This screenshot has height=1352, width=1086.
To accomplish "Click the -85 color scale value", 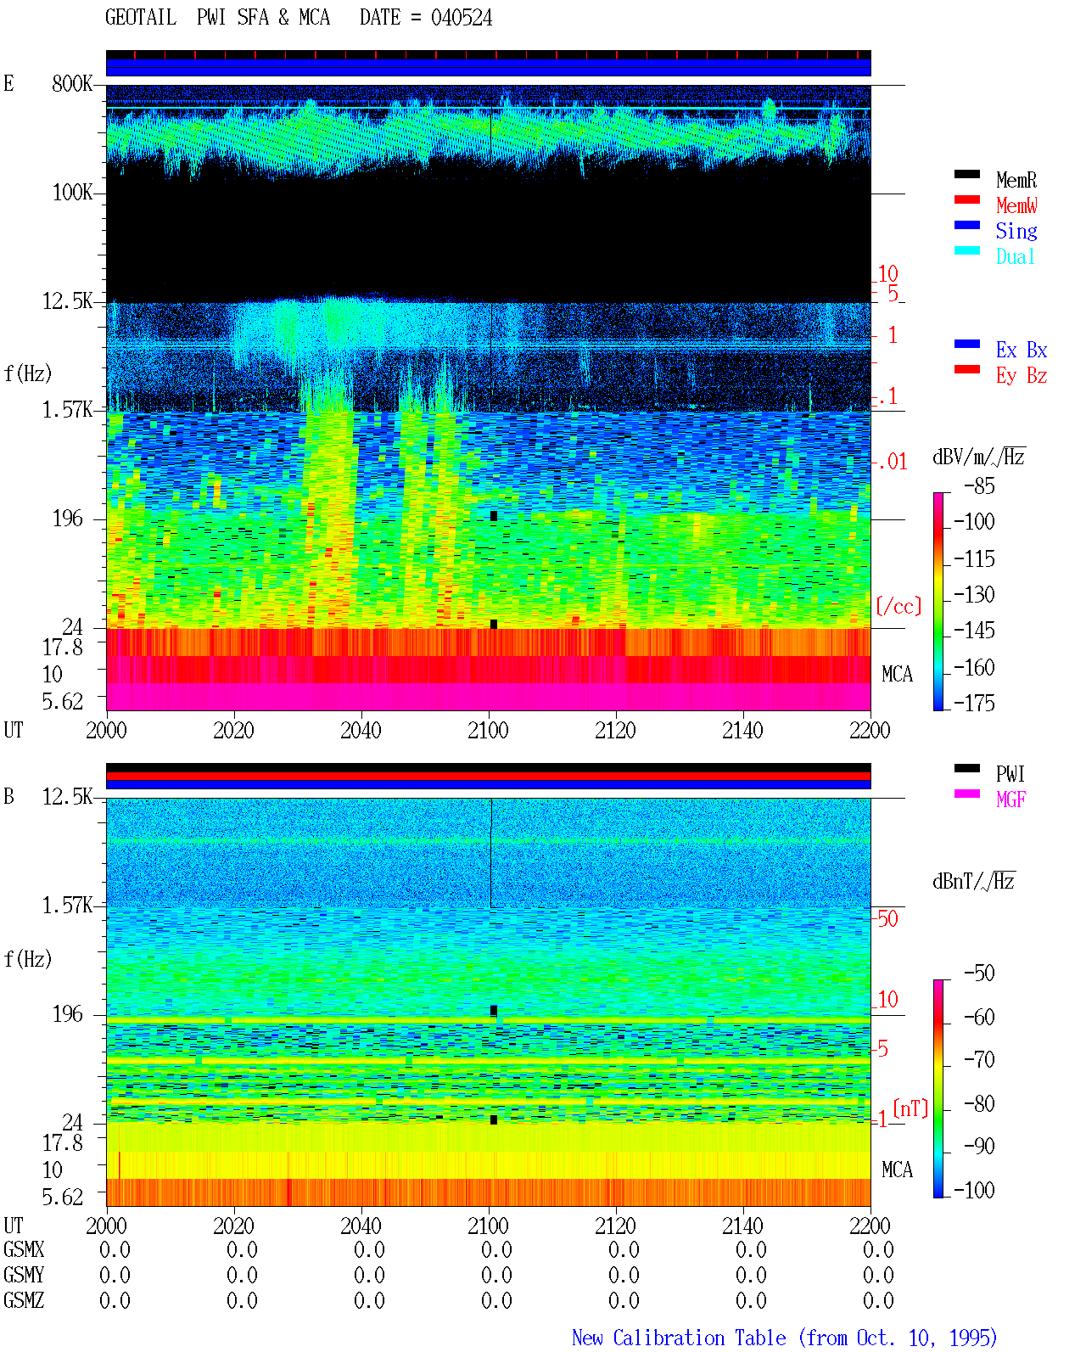I will (979, 486).
